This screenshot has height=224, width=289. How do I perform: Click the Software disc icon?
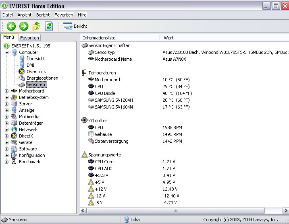point(14,149)
